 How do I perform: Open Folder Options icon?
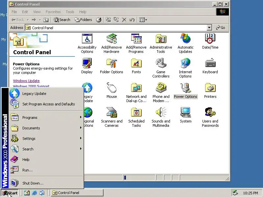(x=111, y=66)
